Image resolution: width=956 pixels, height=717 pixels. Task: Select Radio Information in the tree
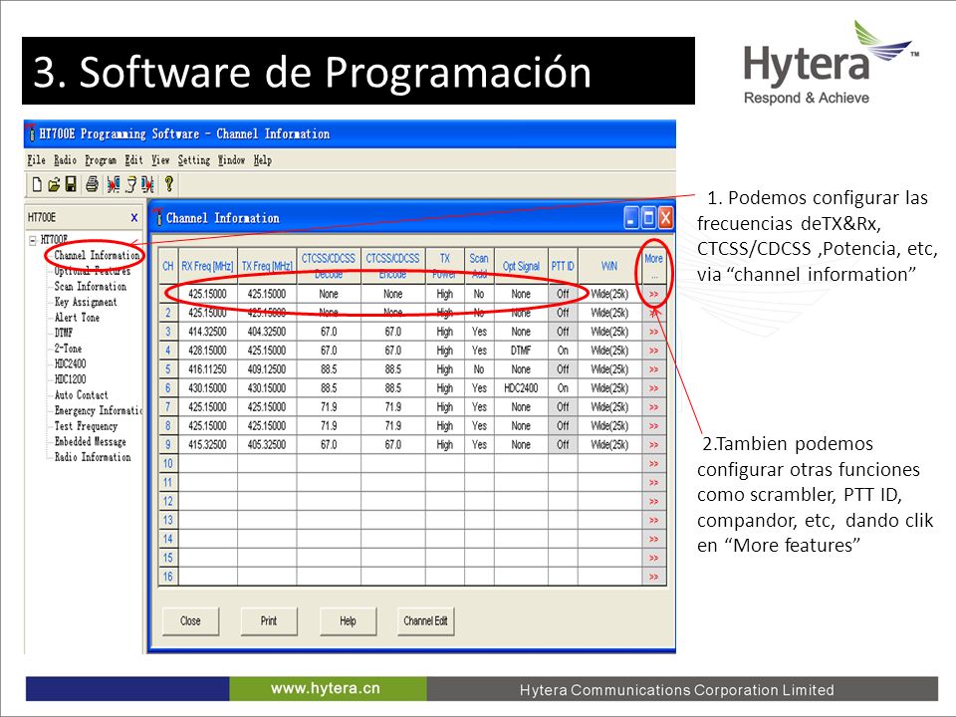pos(93,457)
